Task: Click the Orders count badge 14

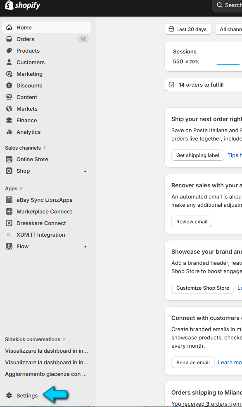Action: coord(83,39)
